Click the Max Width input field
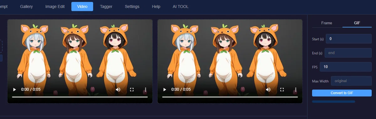 (351, 81)
